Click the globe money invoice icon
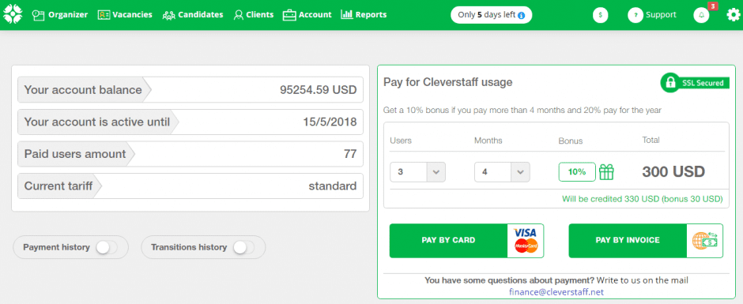 704,241
